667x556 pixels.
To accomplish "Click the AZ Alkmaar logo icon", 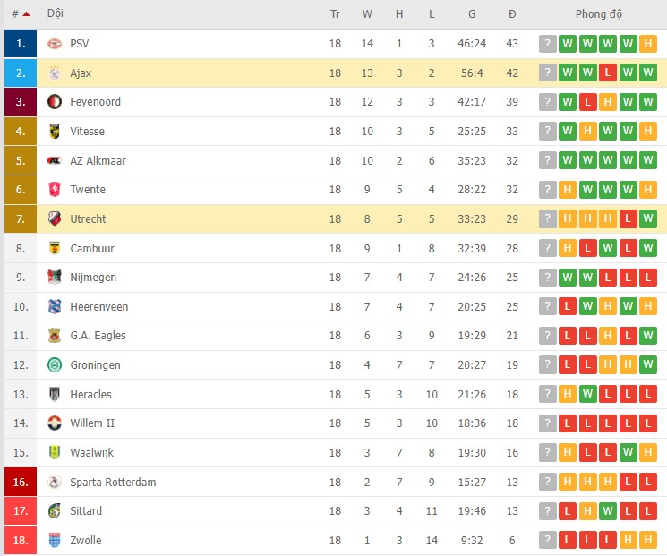I will (x=55, y=161).
